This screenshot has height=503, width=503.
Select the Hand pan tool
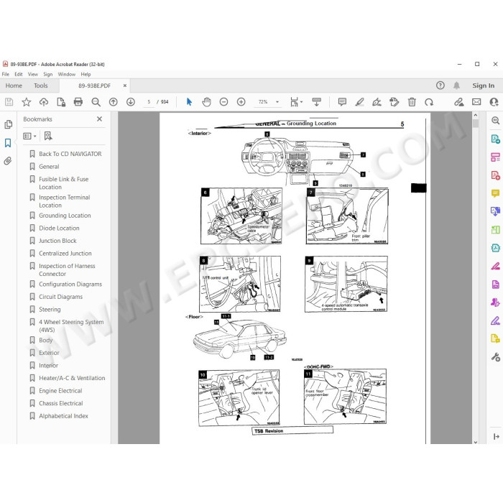click(x=206, y=102)
